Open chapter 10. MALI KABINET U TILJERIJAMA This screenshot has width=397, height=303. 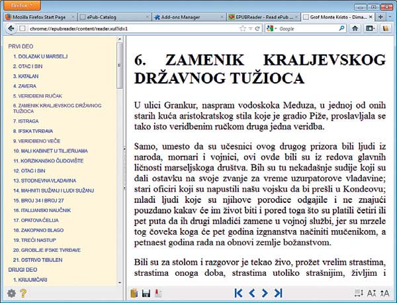50,151
